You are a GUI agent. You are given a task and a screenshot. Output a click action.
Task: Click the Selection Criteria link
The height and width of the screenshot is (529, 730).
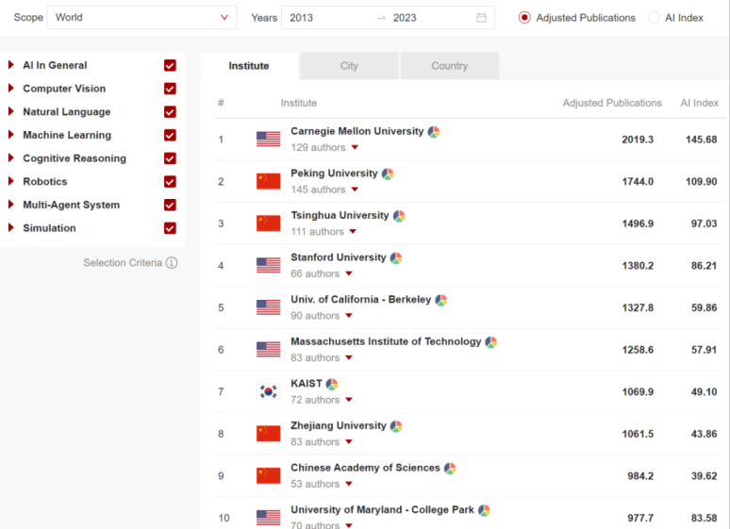click(123, 263)
